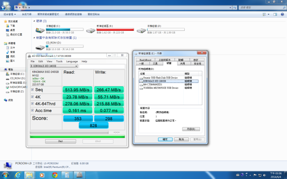Viewport: 287px width, 179px height.
Task: Select the CD_ROM (D:) drive icon
Action: 40,47
